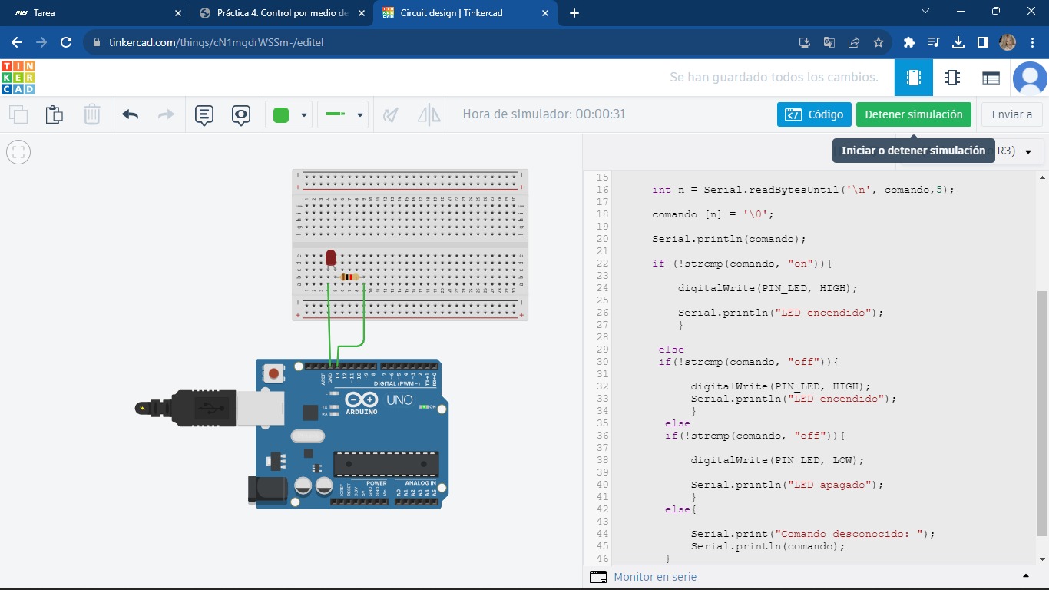Click the Código button
This screenshot has height=590, width=1049.
[814, 114]
